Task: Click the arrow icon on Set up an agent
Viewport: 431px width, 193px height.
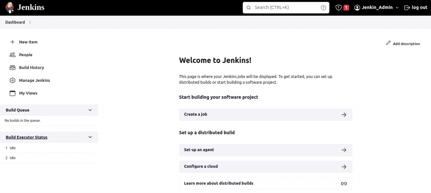Action: (x=344, y=150)
